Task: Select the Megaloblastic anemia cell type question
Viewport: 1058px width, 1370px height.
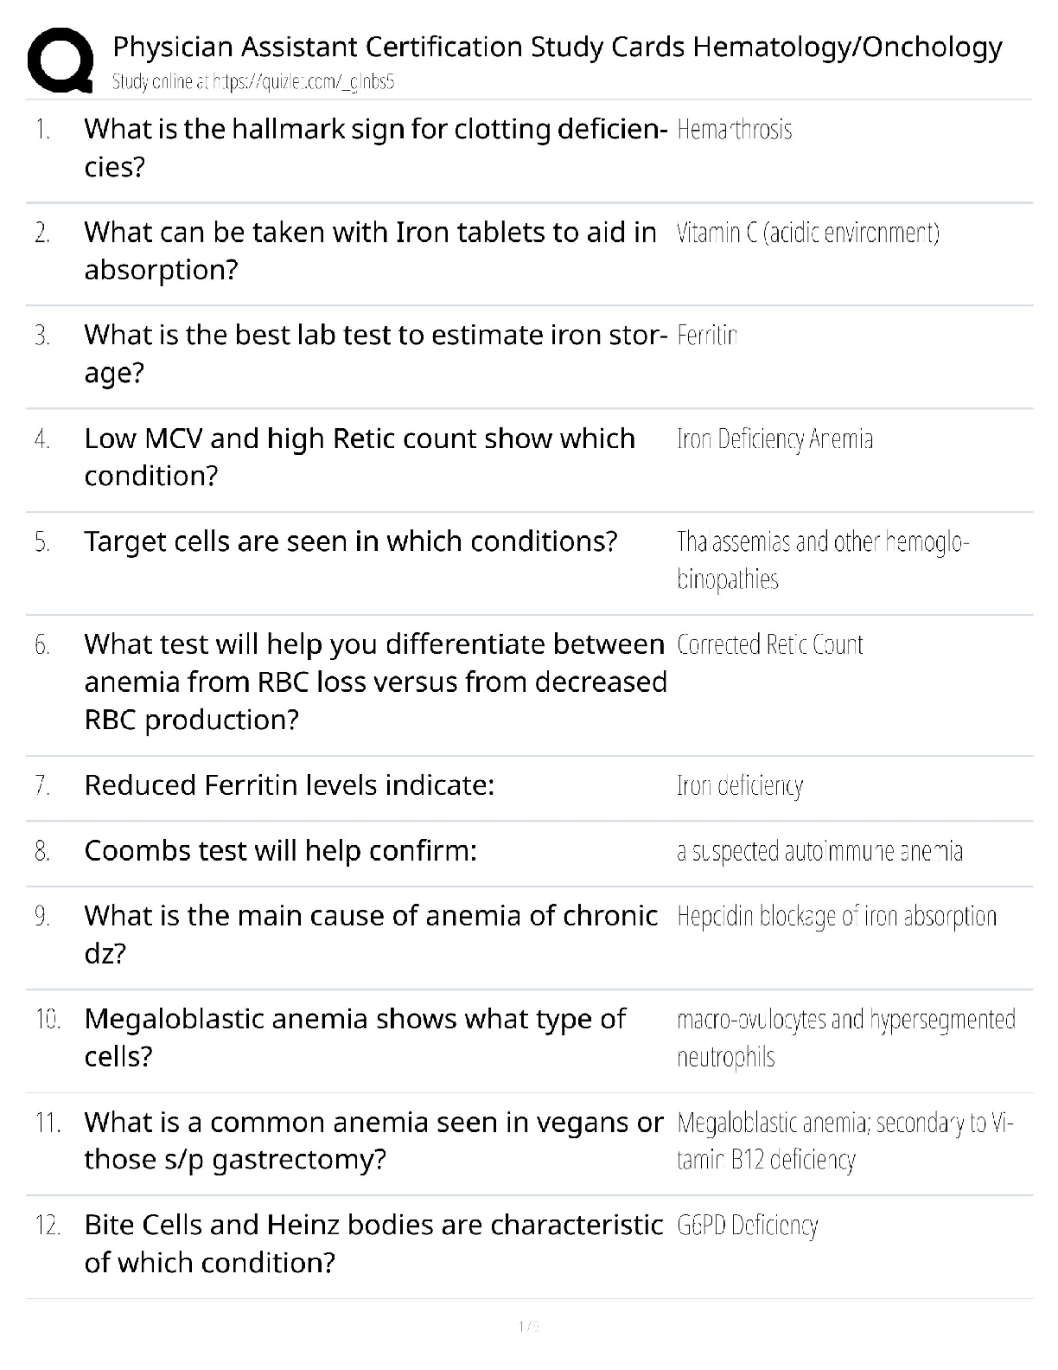Action: [x=354, y=1038]
